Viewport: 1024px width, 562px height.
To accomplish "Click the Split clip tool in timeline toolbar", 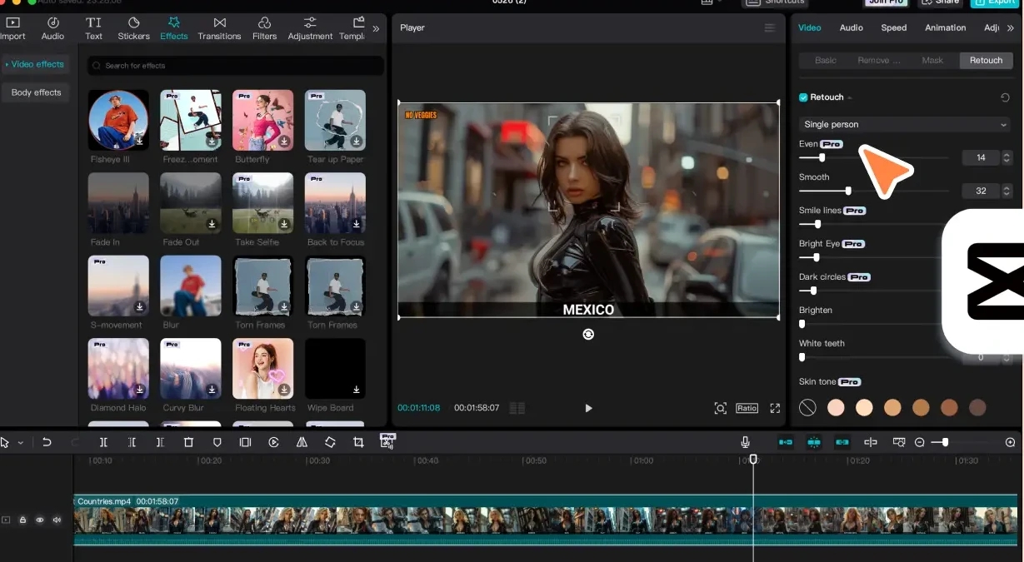I will point(103,443).
